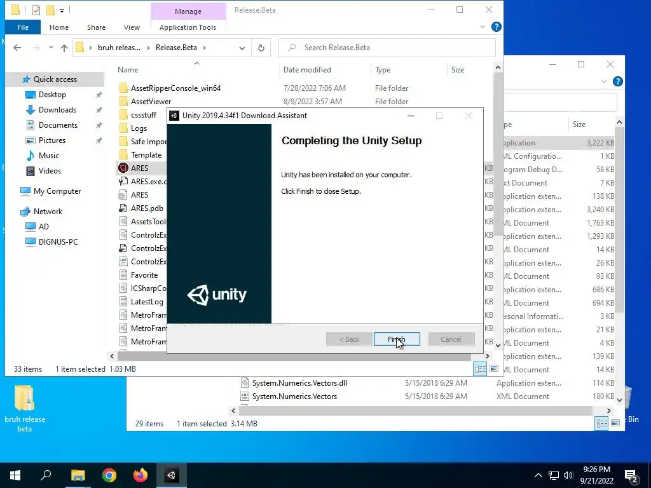651x488 pixels.
Task: Switch to the Home ribbon tab
Action: pyautogui.click(x=59, y=27)
